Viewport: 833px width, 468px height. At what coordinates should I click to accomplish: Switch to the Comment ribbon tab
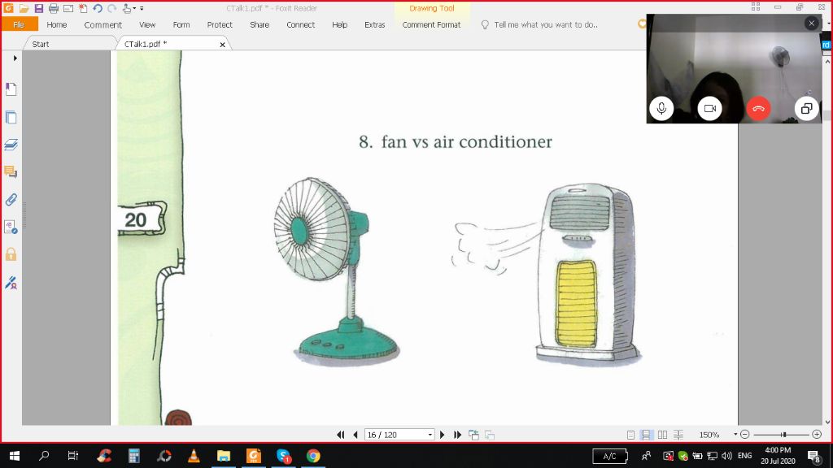tap(102, 24)
